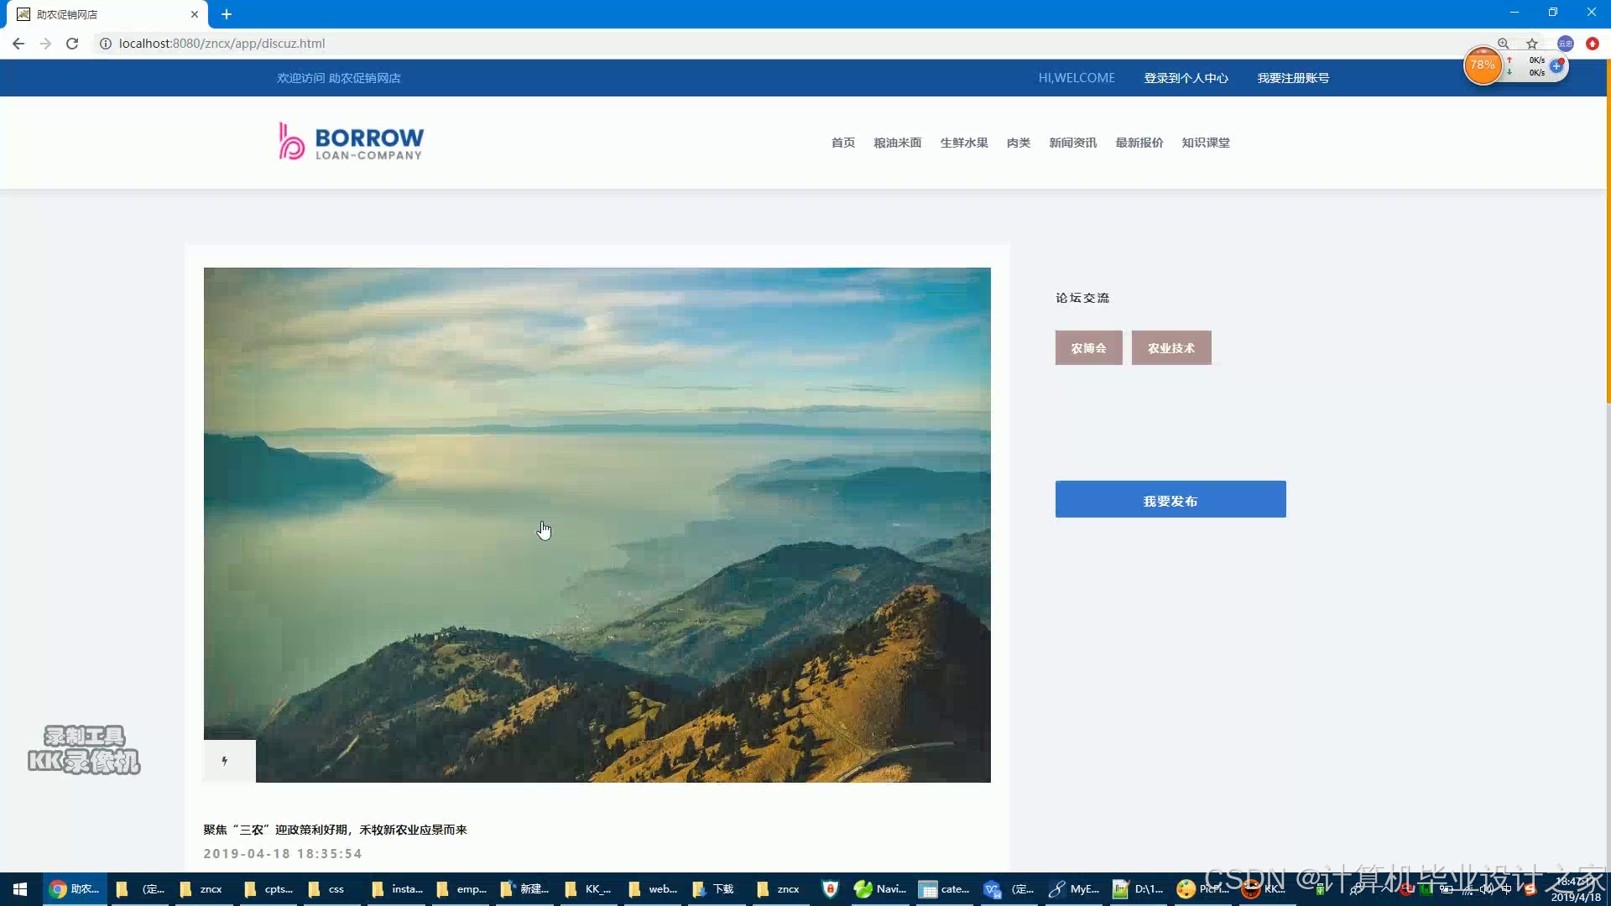Bookmark this page with star icon
This screenshot has height=906, width=1611.
click(1532, 44)
